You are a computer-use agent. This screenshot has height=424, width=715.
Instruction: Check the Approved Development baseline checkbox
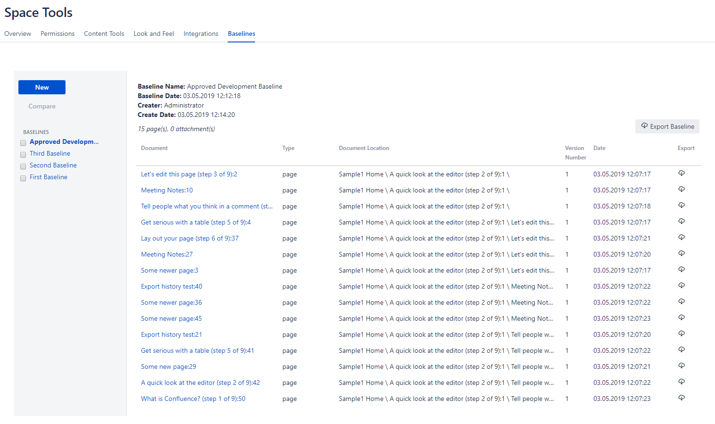23,143
